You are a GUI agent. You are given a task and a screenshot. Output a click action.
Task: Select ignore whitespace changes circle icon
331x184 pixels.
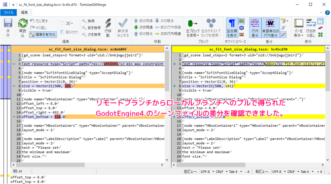click(x=242, y=28)
